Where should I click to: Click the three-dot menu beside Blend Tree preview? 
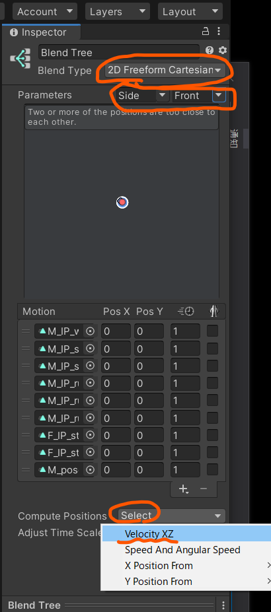pyautogui.click(x=223, y=605)
